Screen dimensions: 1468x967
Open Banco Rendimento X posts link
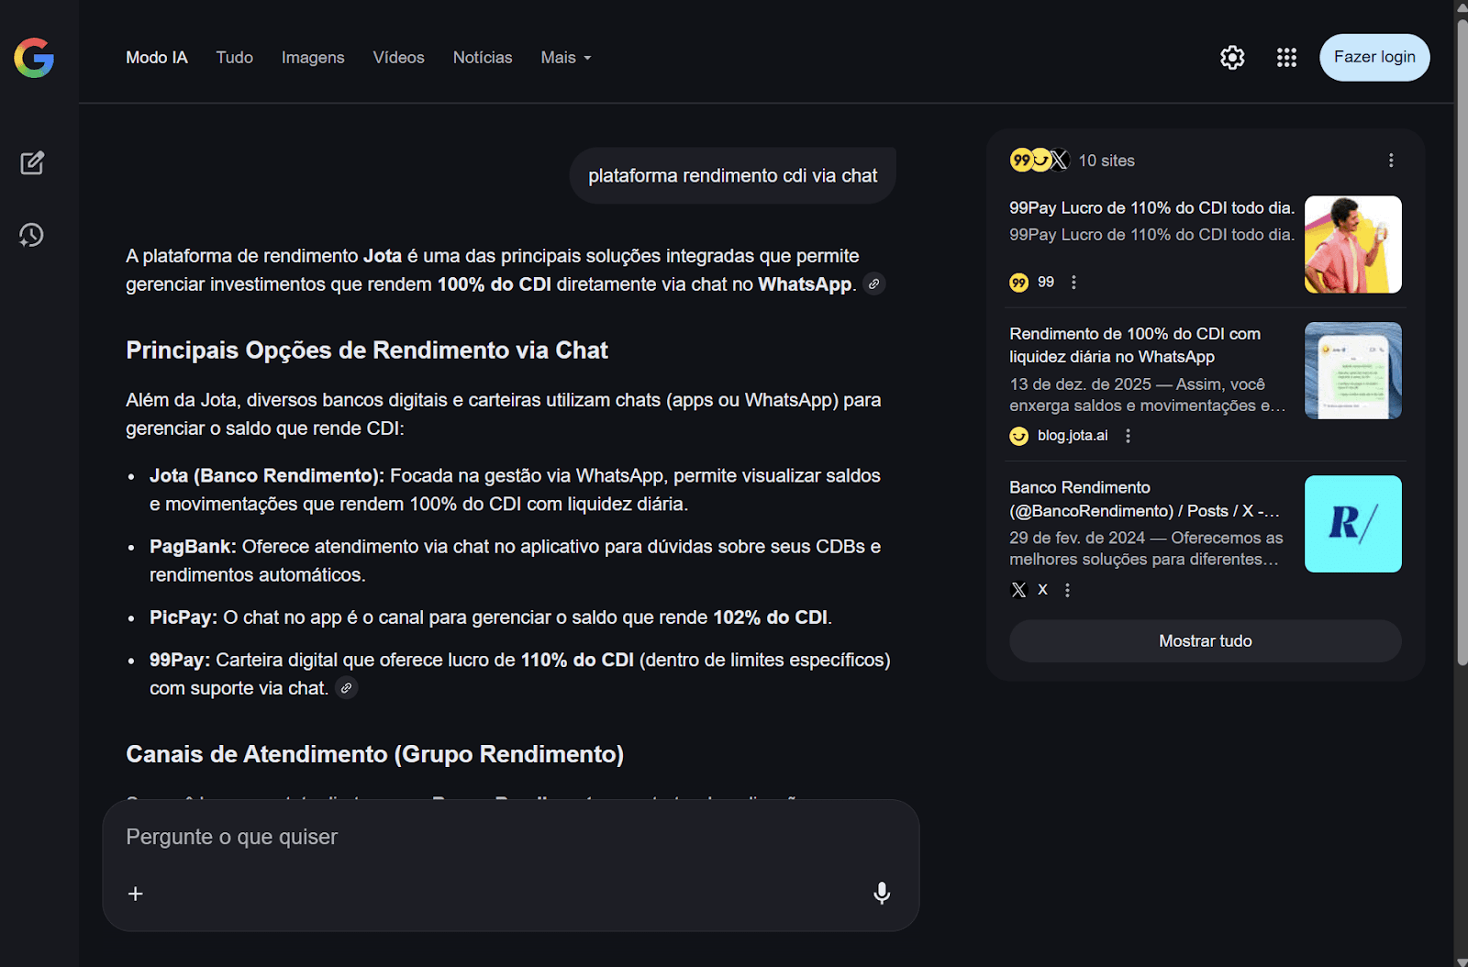coord(1145,499)
